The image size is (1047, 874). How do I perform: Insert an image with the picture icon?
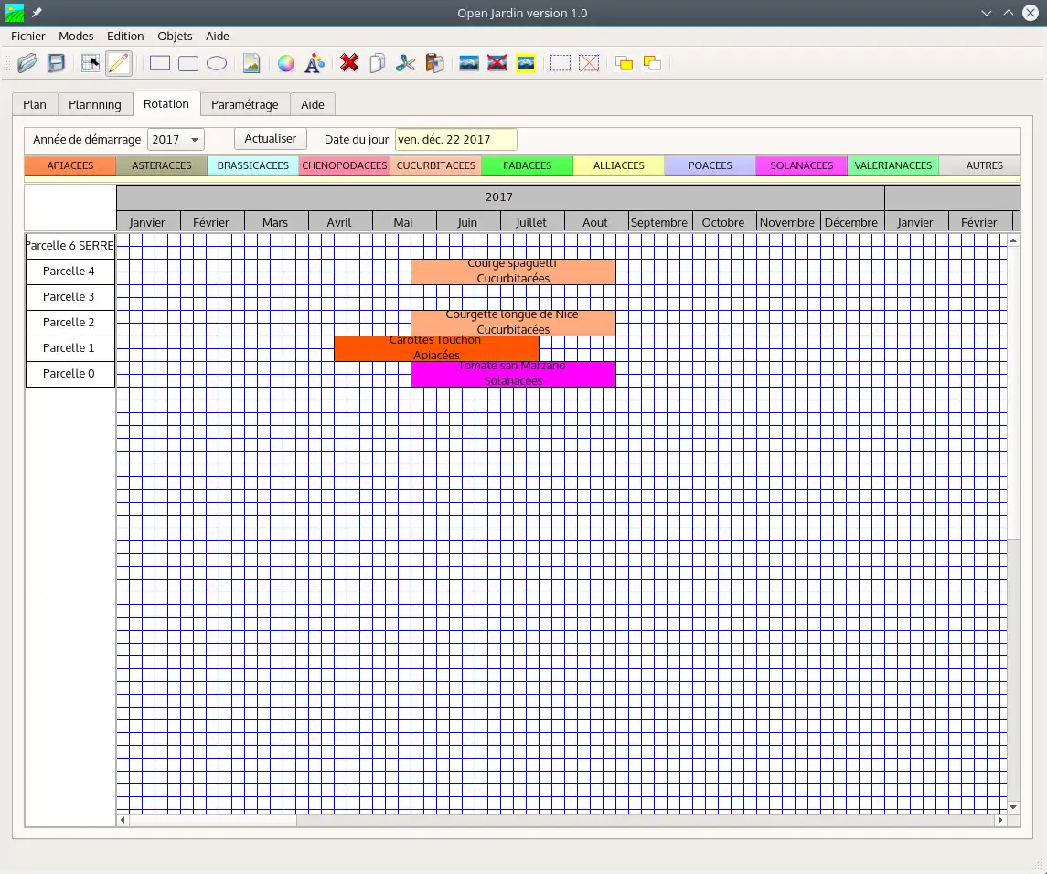pos(251,63)
